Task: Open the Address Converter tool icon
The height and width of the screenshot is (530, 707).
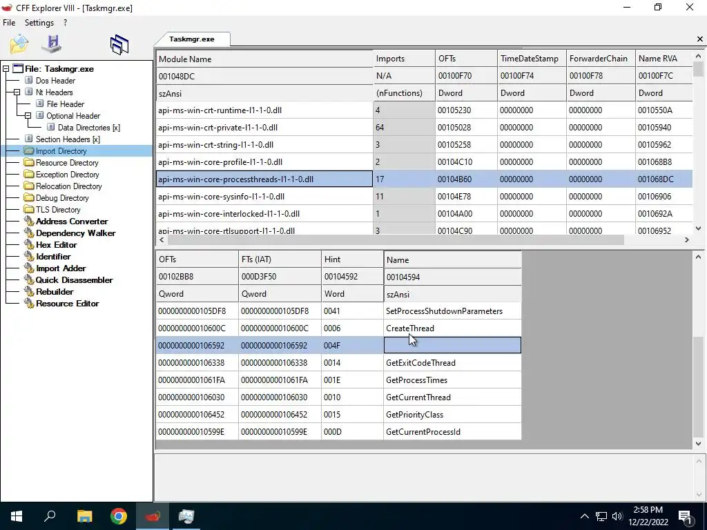Action: point(29,221)
